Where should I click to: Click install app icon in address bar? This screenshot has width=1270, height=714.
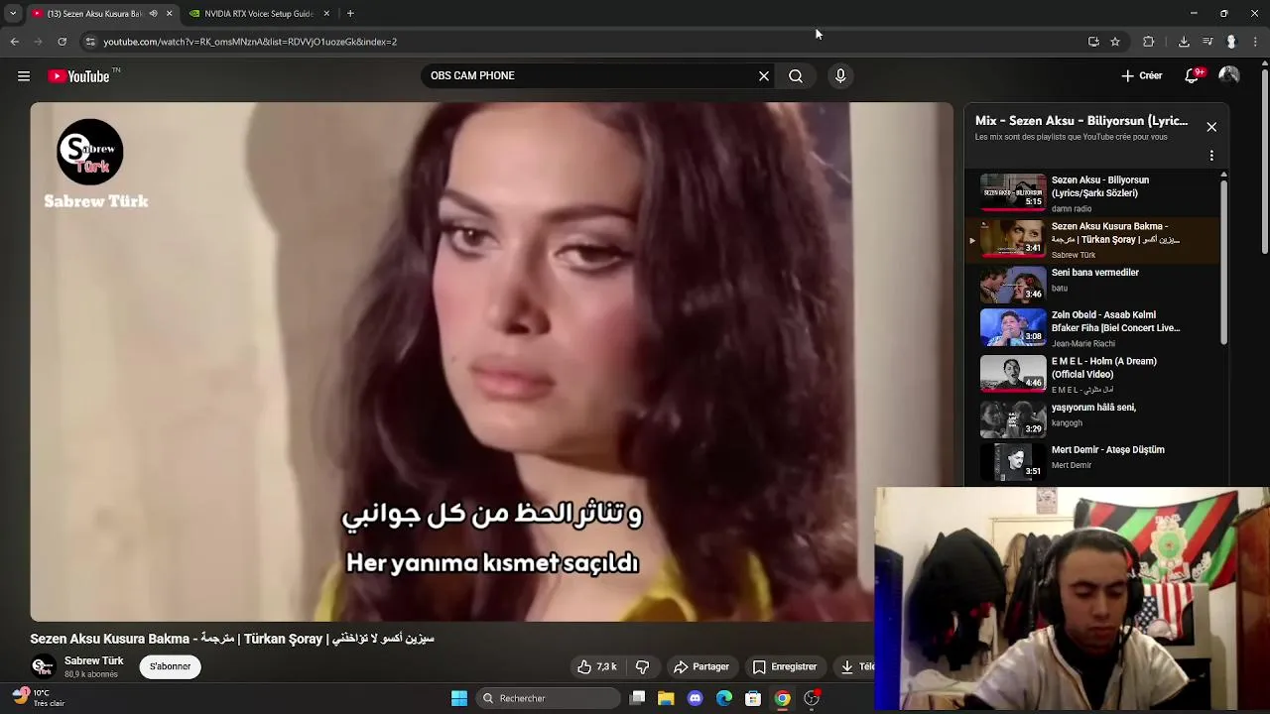point(1093,42)
